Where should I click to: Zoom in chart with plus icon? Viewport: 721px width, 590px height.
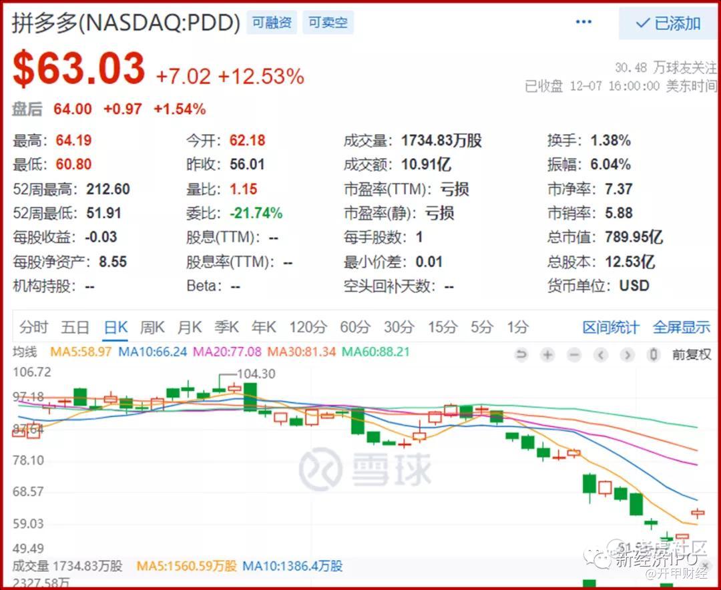click(547, 354)
